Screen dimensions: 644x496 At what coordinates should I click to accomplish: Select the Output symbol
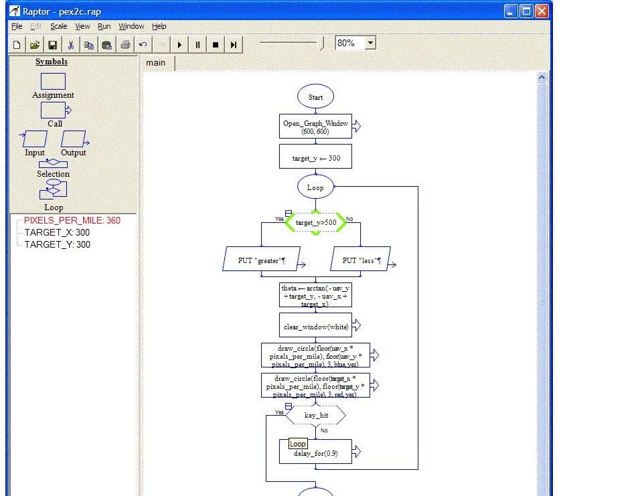tap(74, 139)
